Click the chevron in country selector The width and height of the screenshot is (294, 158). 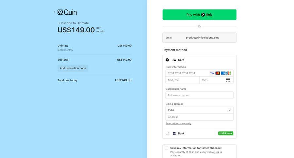pyautogui.click(x=230, y=110)
